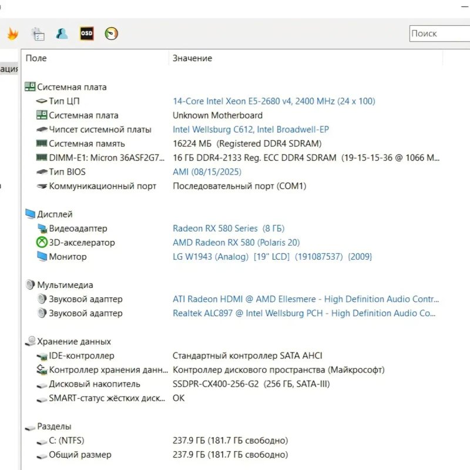Click the 'Поиск' search field
The width and height of the screenshot is (470, 470).
[x=439, y=33]
